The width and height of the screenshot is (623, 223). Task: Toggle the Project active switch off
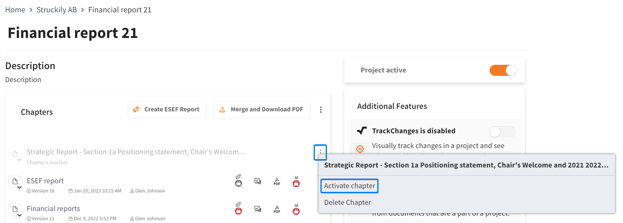503,70
